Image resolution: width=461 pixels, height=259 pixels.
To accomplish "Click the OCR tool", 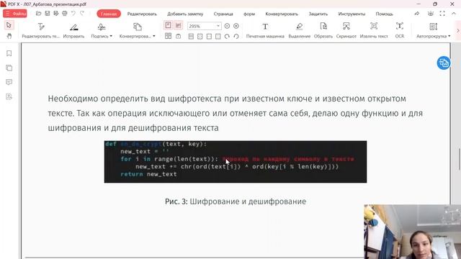I will [x=400, y=30].
